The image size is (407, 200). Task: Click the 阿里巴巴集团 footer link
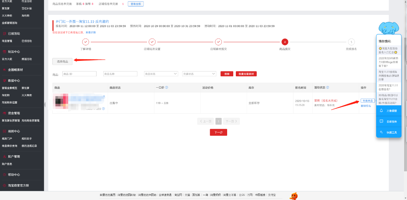pyautogui.click(x=107, y=195)
